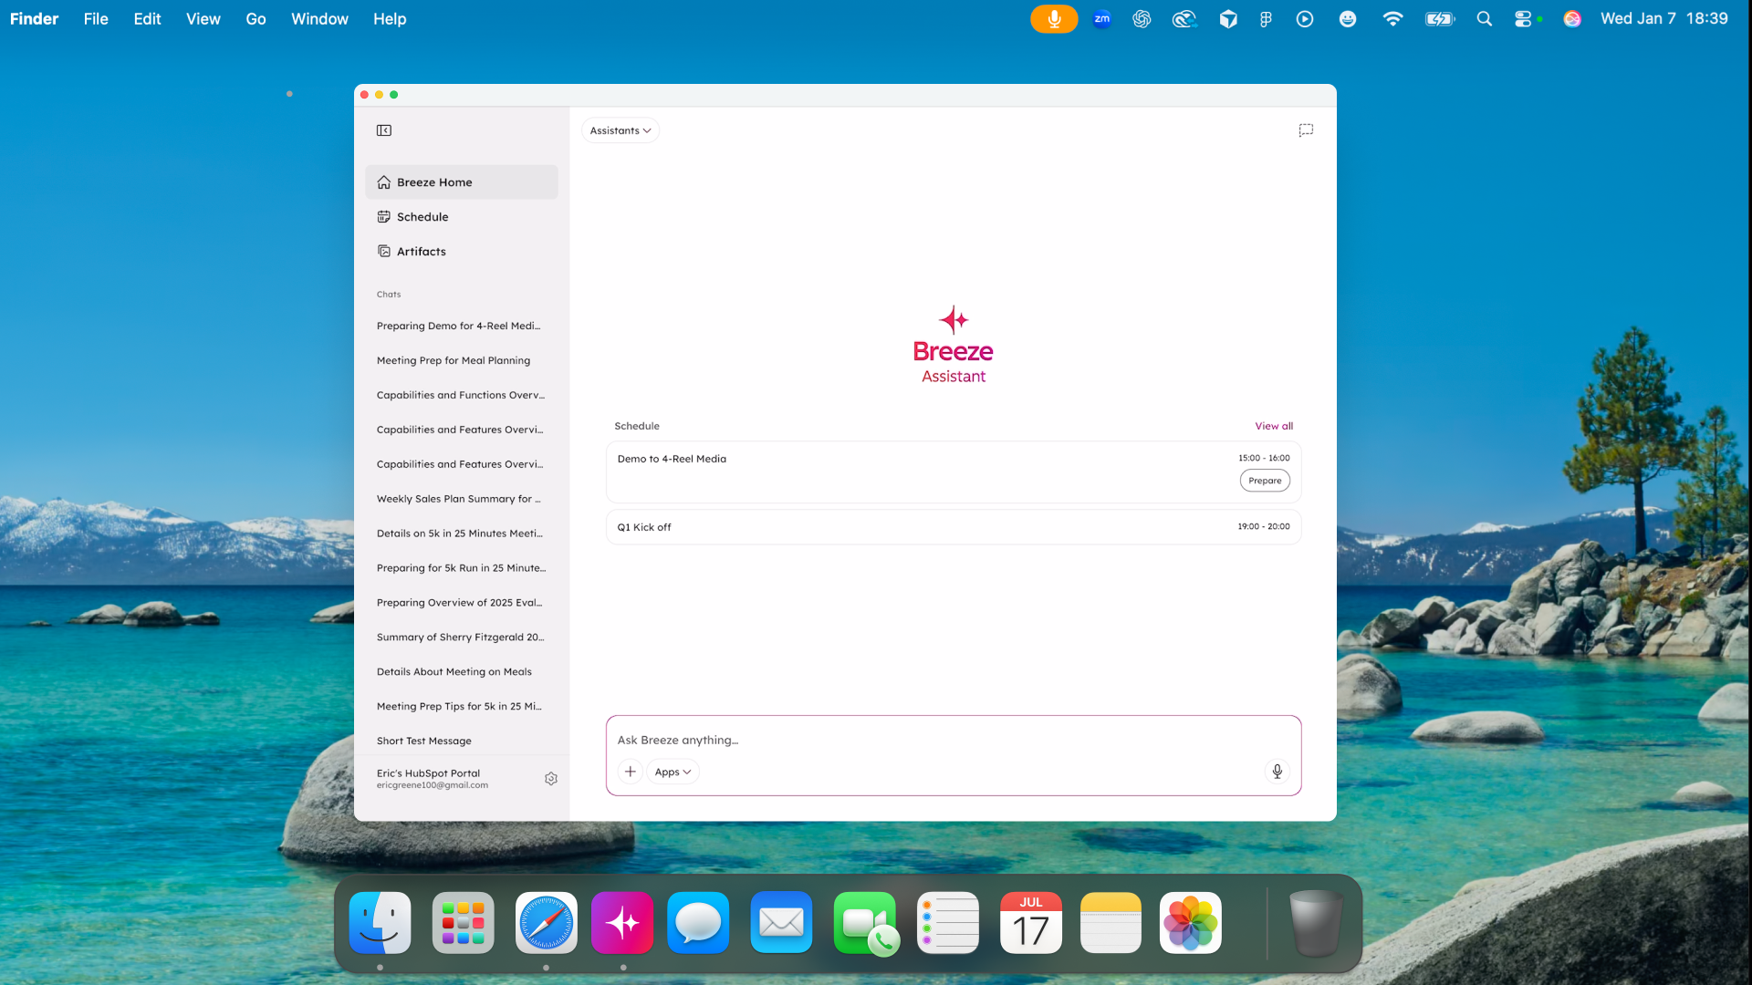The height and width of the screenshot is (985, 1752).
Task: Click the date and time in menu bar
Action: point(1664,19)
